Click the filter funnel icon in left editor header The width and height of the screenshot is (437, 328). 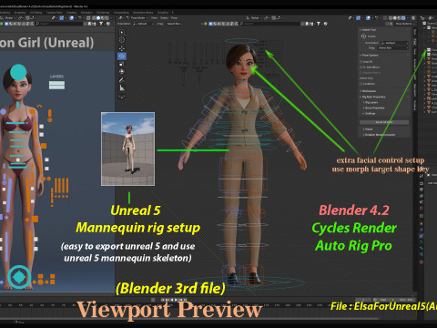(x=101, y=24)
